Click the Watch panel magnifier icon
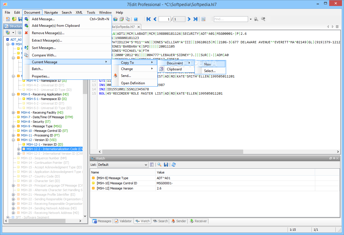 click(x=159, y=165)
